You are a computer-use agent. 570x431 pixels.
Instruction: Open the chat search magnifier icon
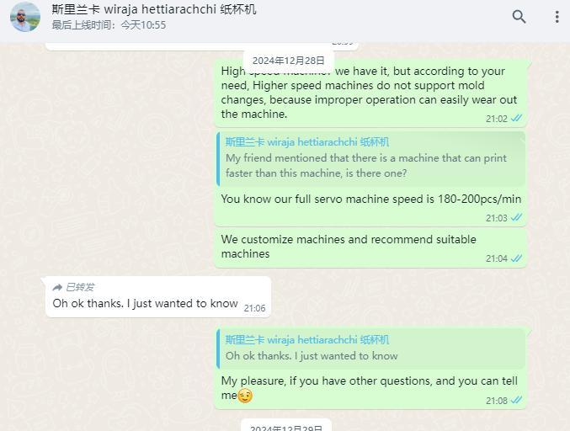click(x=519, y=17)
